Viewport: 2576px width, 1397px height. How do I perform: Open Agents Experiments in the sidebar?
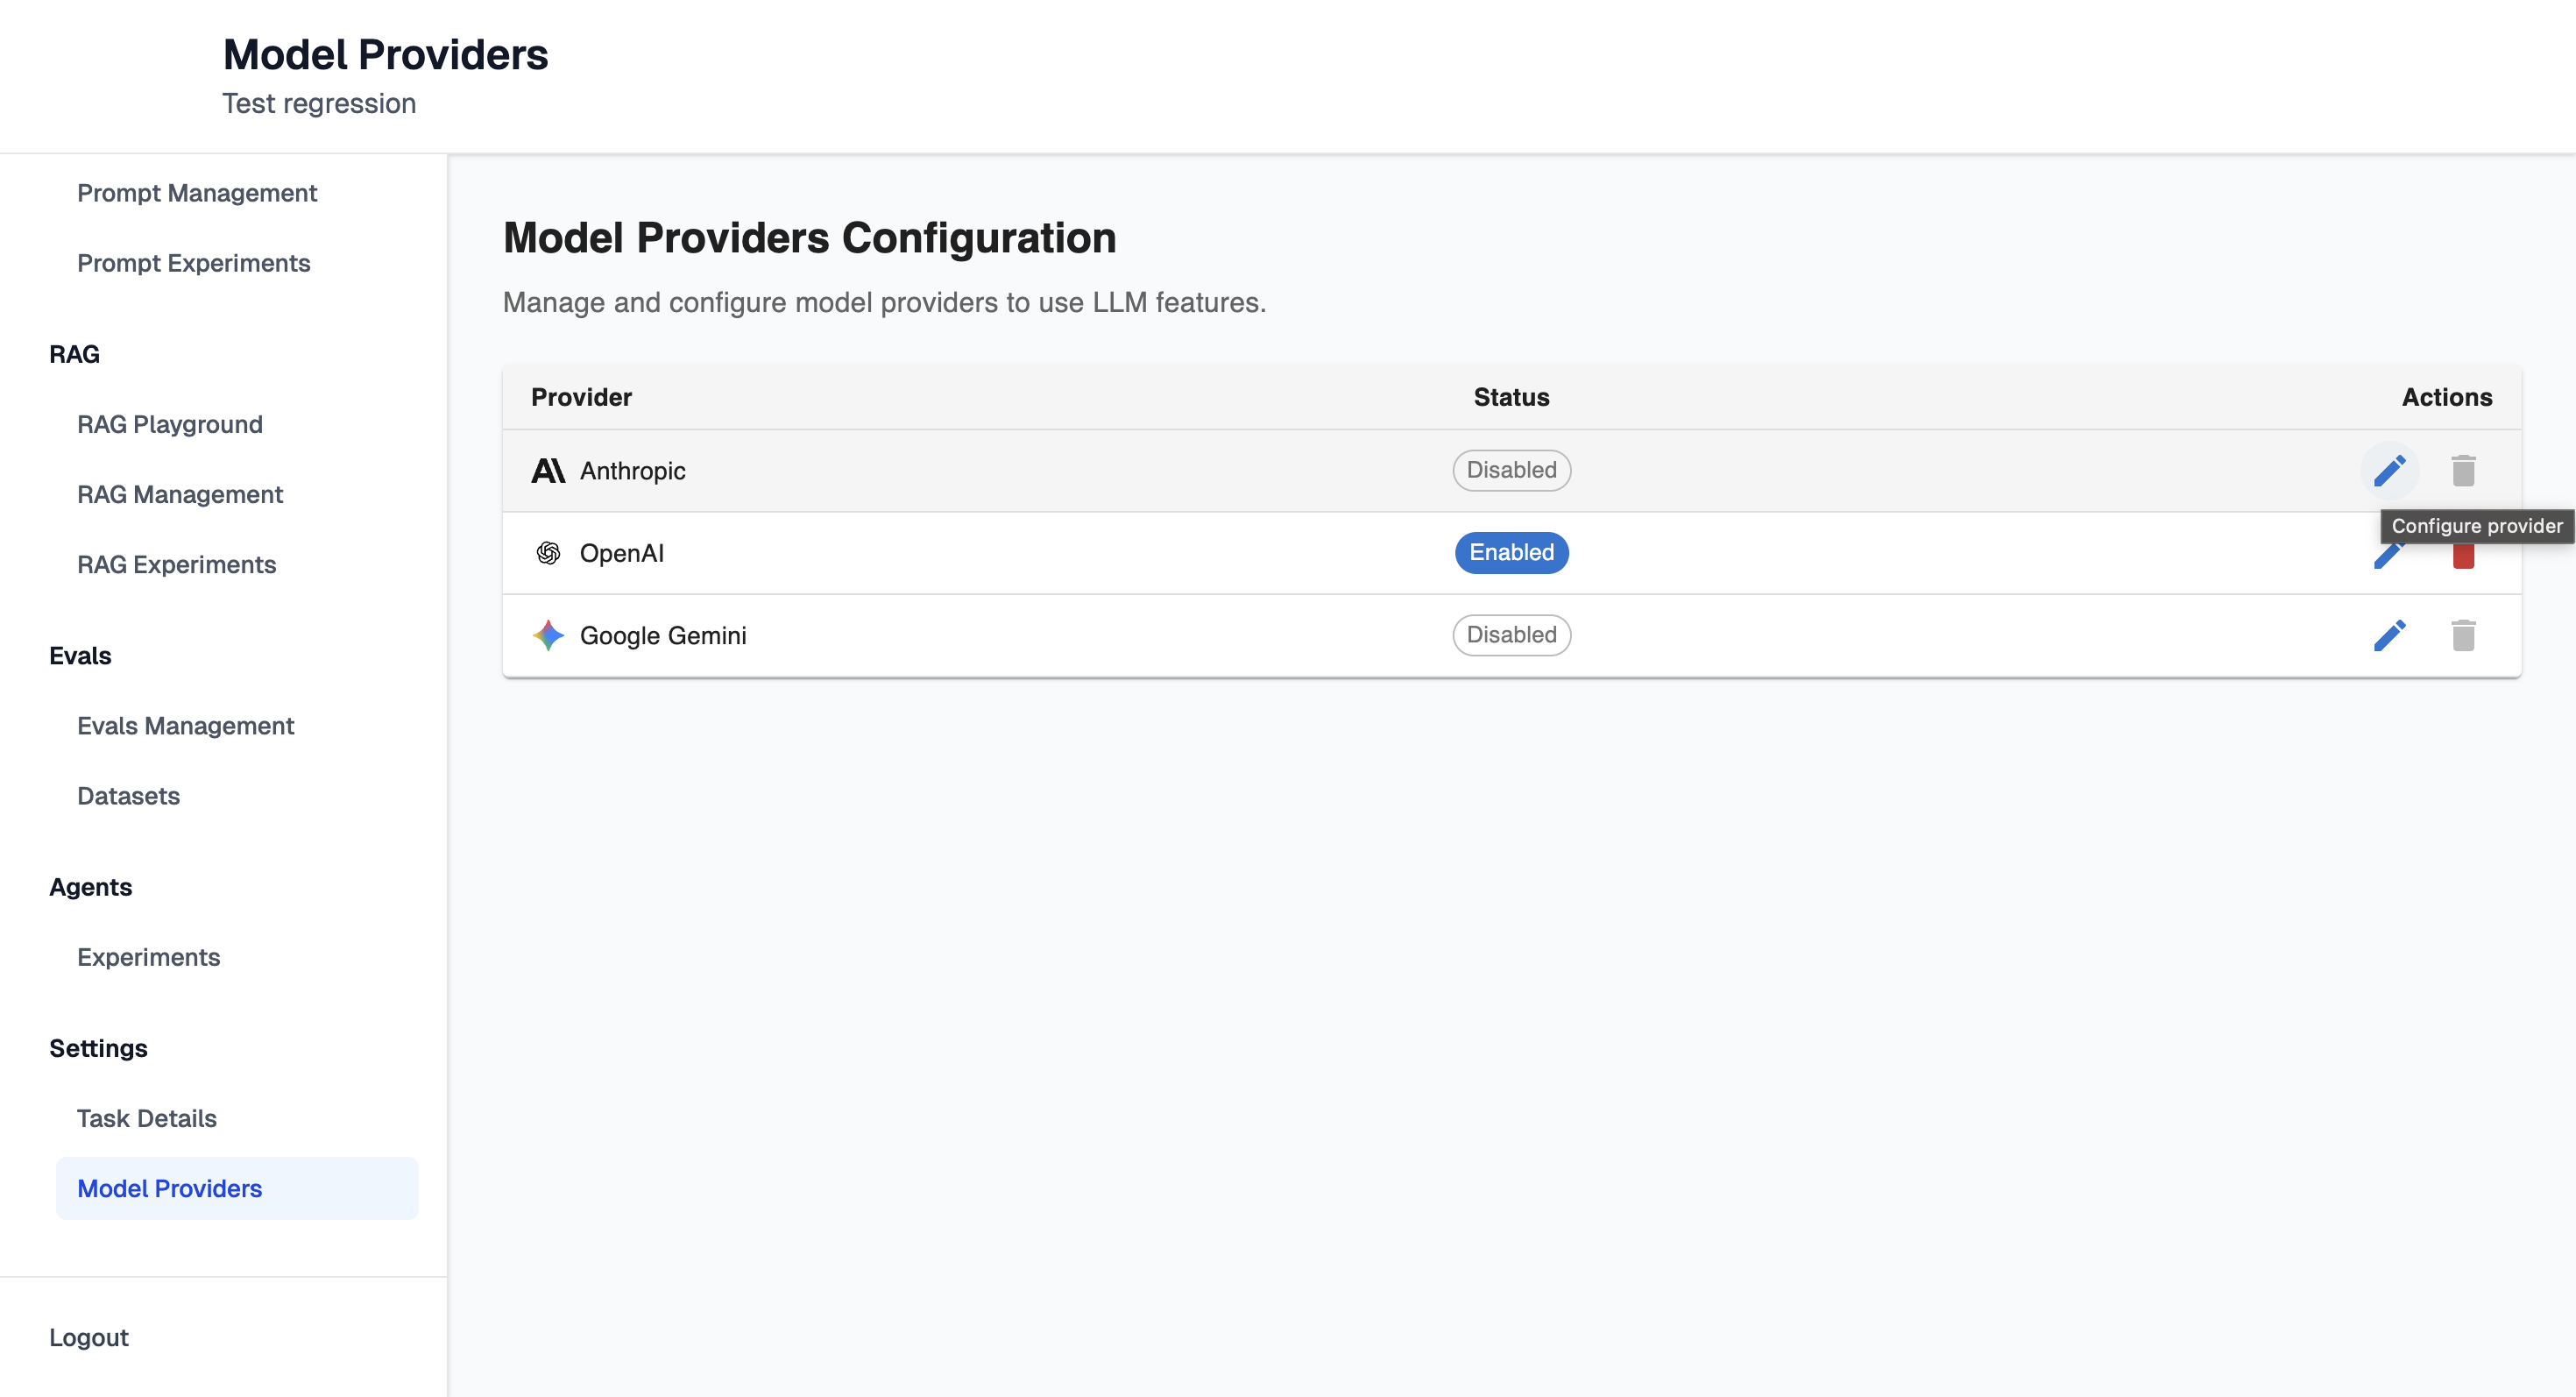149,957
